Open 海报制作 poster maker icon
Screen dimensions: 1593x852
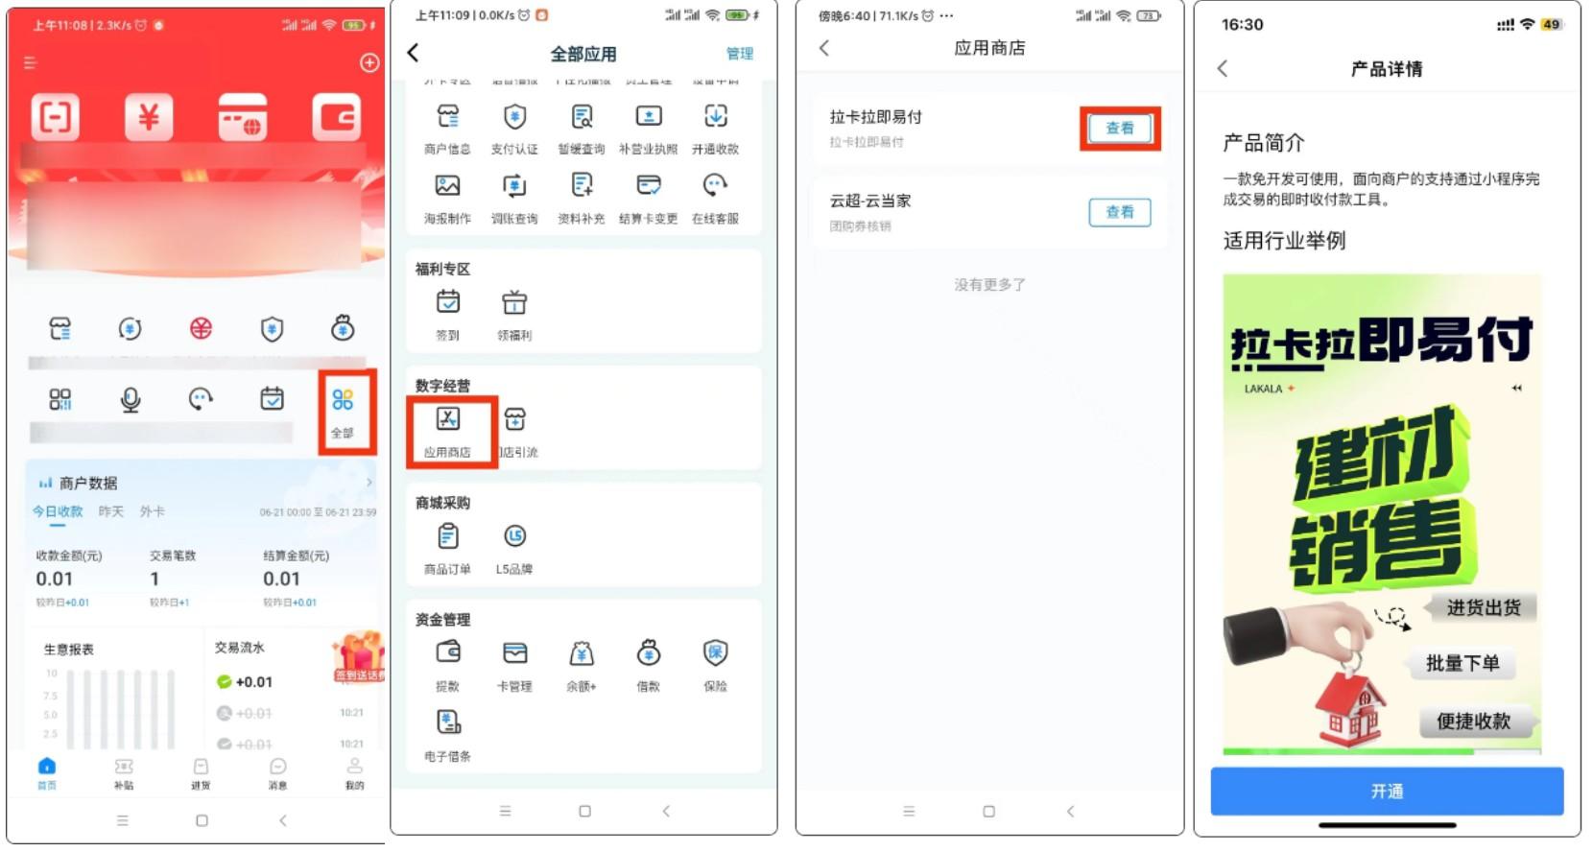(x=448, y=197)
